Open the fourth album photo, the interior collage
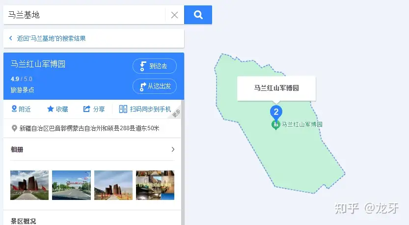 coord(155,185)
